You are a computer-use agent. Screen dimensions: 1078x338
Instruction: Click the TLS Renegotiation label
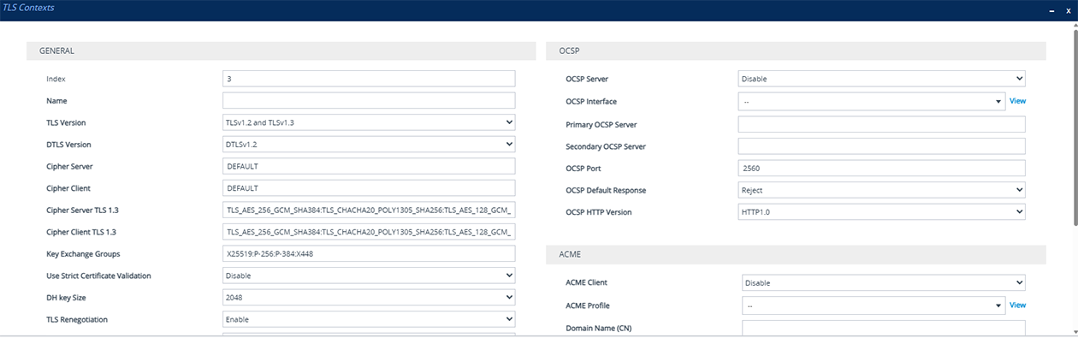point(77,319)
